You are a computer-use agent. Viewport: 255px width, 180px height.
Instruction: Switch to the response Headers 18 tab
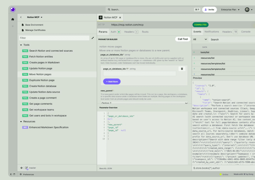230,32
